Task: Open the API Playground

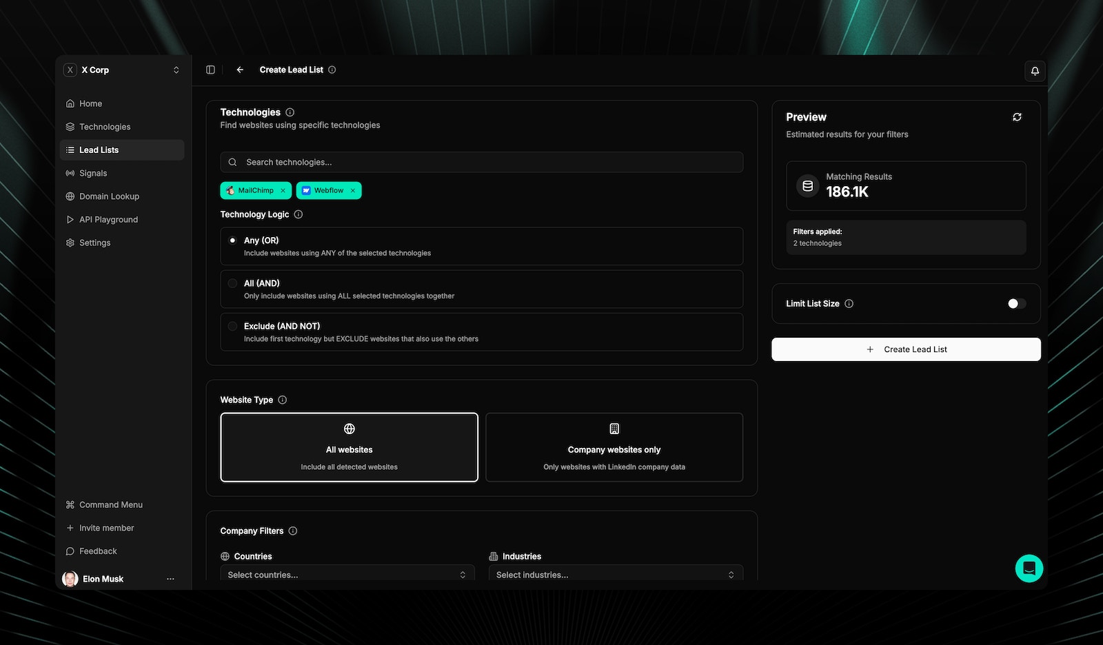Action: click(108, 219)
